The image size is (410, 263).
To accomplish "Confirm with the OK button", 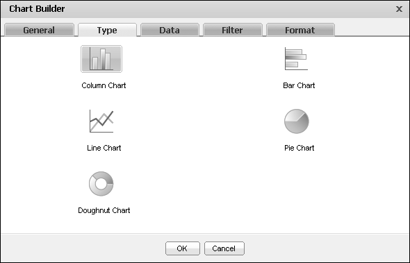I will [x=183, y=248].
